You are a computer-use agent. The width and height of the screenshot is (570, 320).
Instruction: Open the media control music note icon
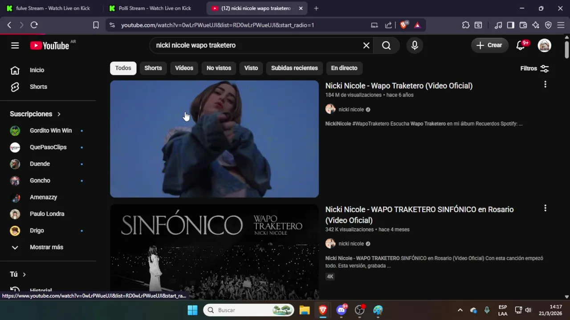[498, 25]
